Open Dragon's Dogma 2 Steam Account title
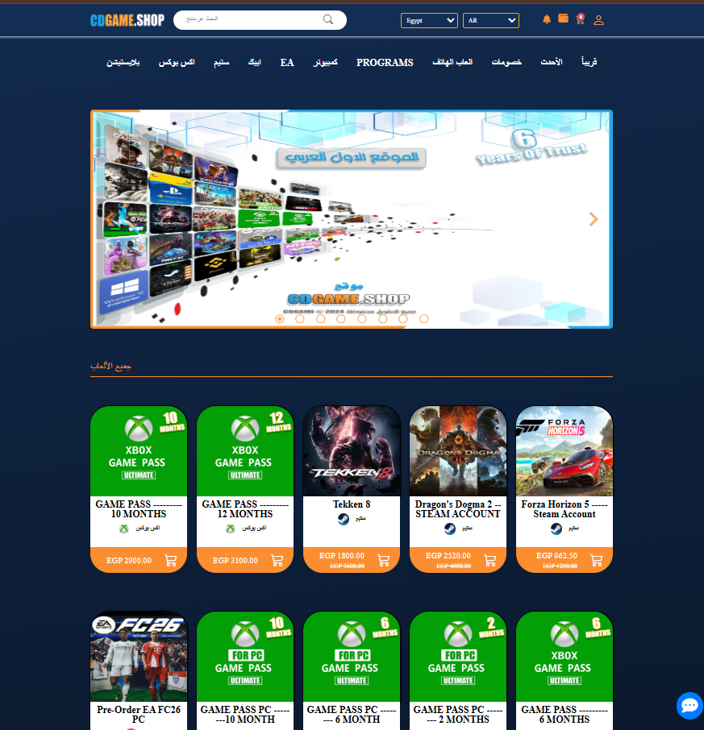Screen dimensions: 704x730 click(x=458, y=508)
